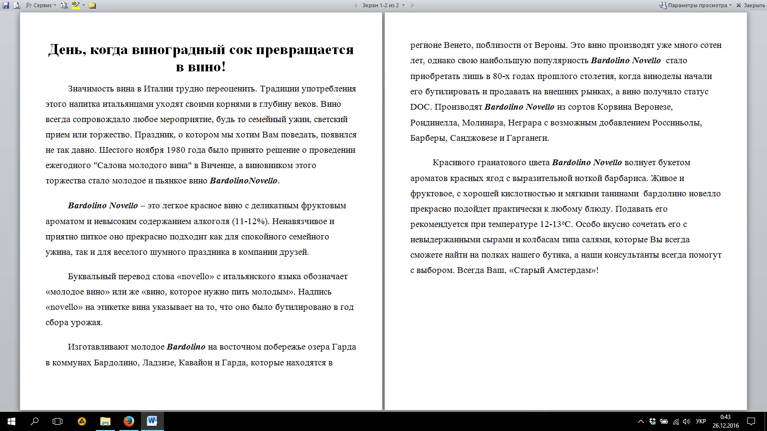767x431 pixels.
Task: Go to next screen arrow
Action: tap(412, 5)
